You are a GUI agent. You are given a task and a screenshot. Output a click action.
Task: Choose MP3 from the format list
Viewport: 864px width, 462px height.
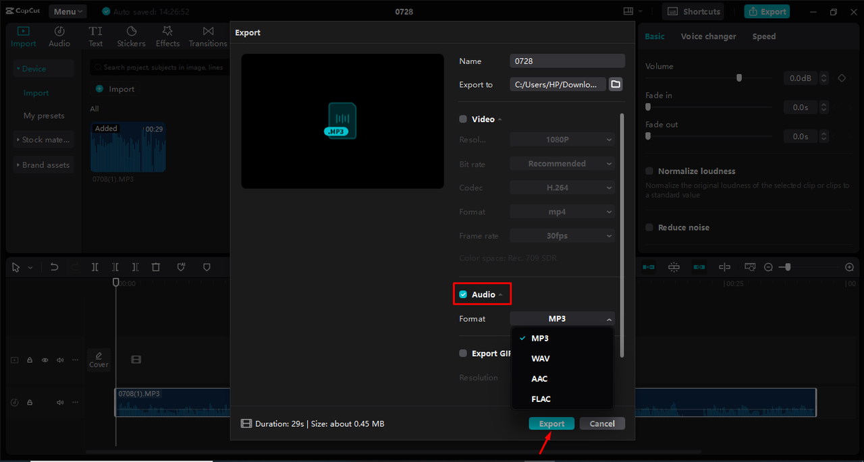pyautogui.click(x=563, y=338)
